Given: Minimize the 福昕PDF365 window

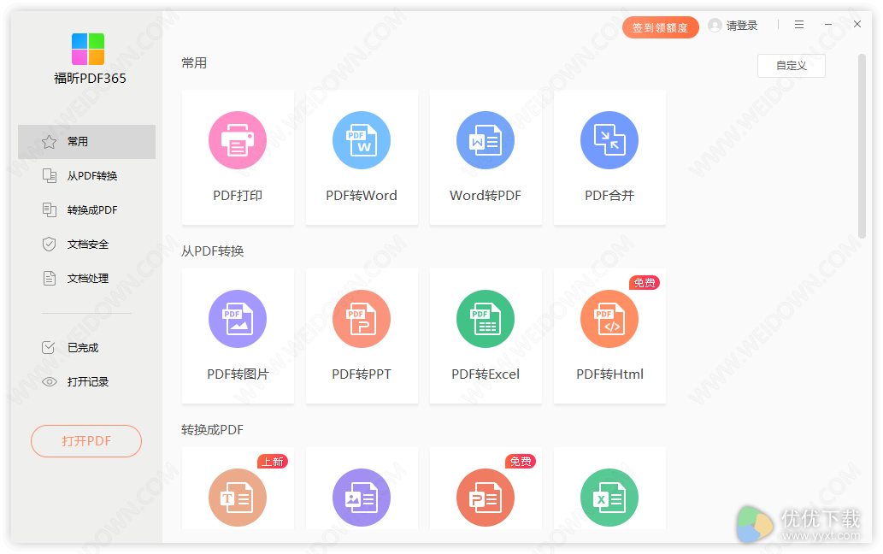Looking at the screenshot, I should [827, 25].
